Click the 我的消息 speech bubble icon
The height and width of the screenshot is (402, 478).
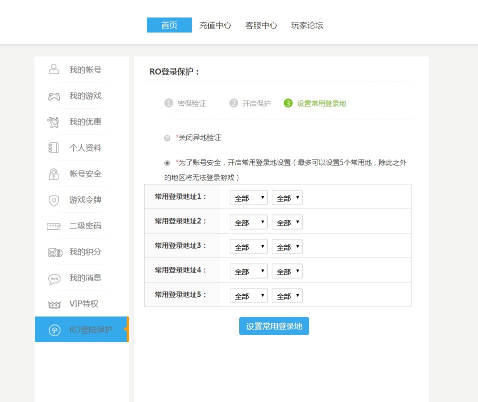pyautogui.click(x=54, y=278)
